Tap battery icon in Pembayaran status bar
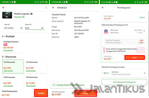The height and width of the screenshot is (98, 149). point(146,2)
